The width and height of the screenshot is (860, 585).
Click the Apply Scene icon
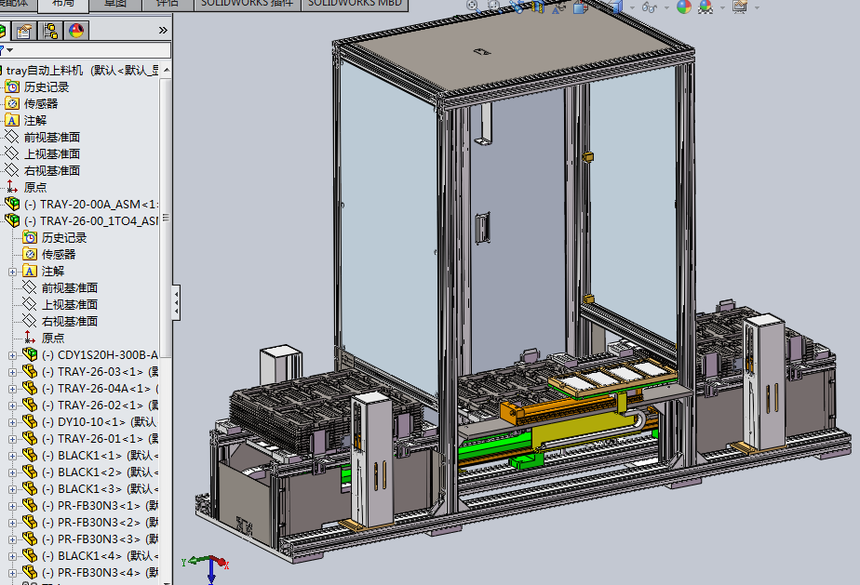(706, 7)
